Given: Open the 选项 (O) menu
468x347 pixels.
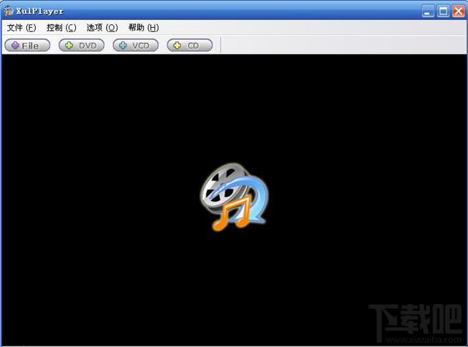Looking at the screenshot, I should pos(102,28).
